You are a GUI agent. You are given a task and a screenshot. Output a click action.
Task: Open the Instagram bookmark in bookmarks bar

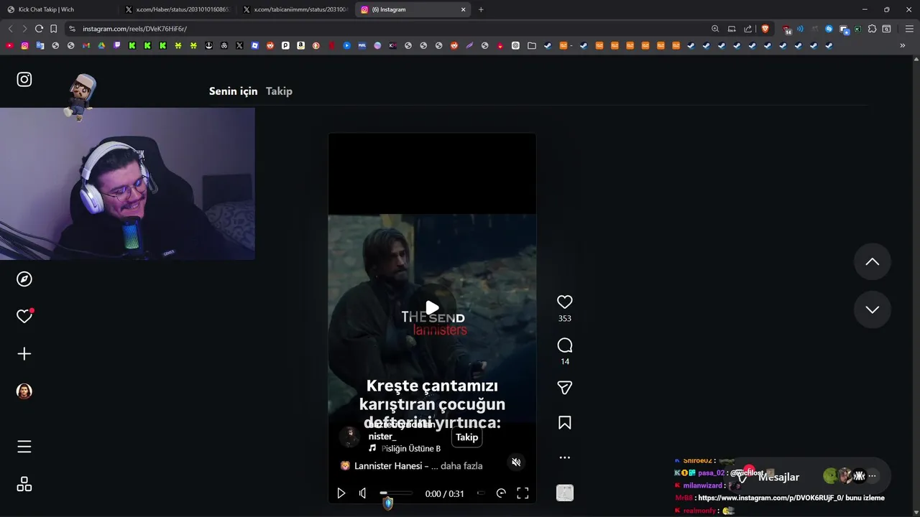pyautogui.click(x=24, y=45)
